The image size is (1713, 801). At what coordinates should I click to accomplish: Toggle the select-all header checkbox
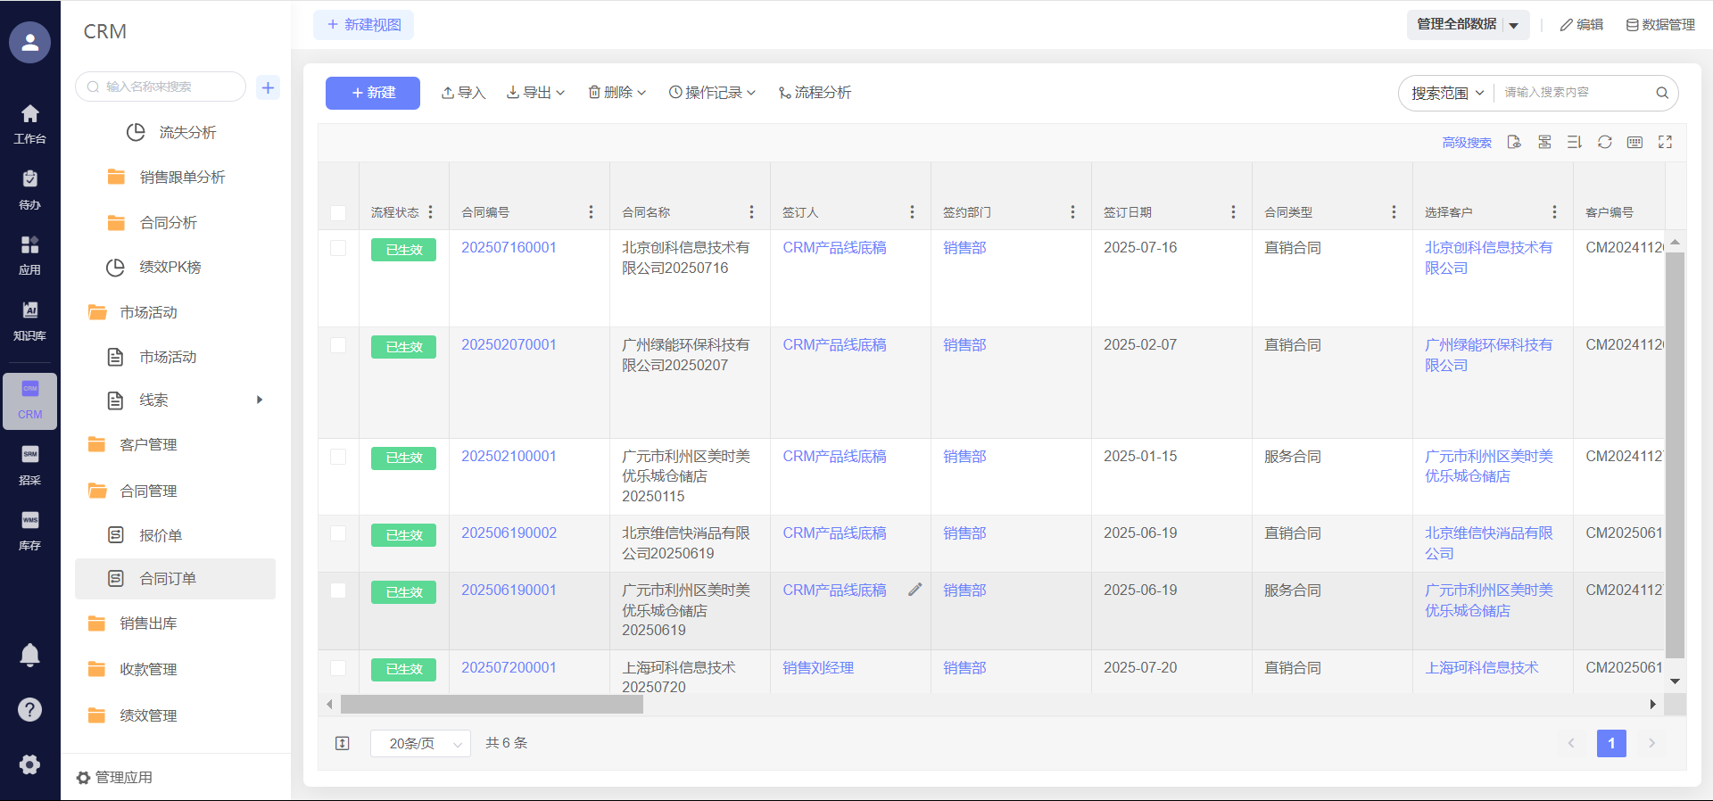pos(338,212)
